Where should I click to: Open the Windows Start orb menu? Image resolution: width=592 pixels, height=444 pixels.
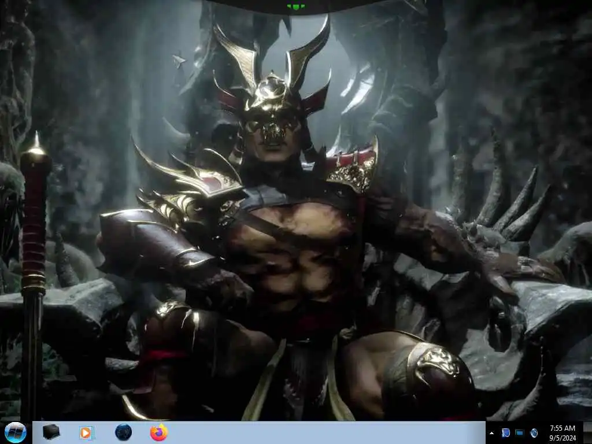[16, 432]
